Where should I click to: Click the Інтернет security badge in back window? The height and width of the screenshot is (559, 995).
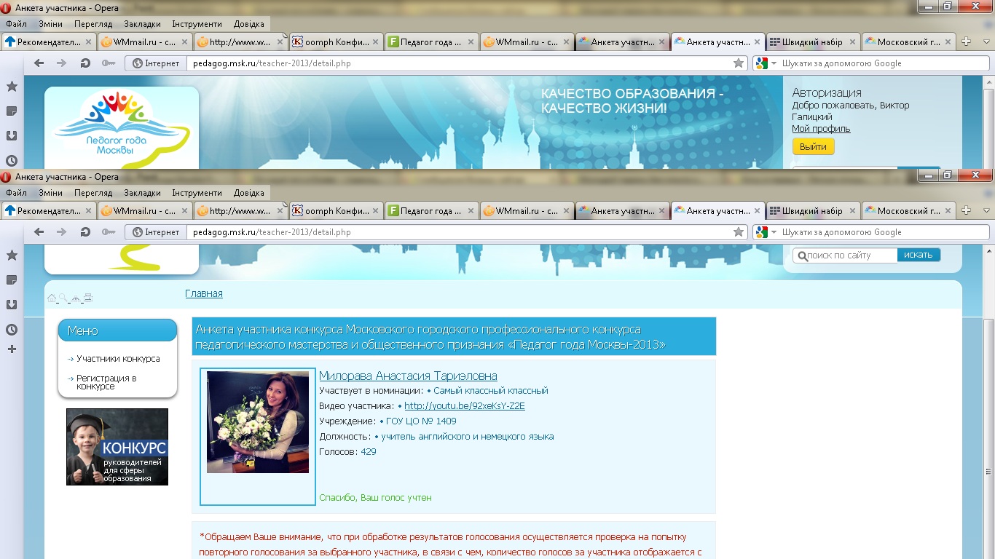(x=156, y=63)
